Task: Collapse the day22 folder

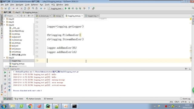Action: (x=5, y=25)
